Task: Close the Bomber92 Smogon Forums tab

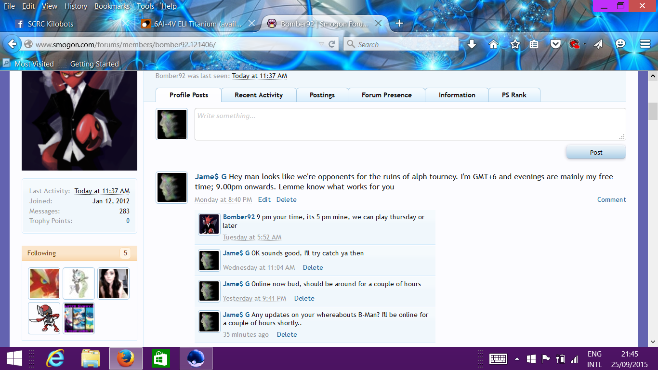Action: 378,23
